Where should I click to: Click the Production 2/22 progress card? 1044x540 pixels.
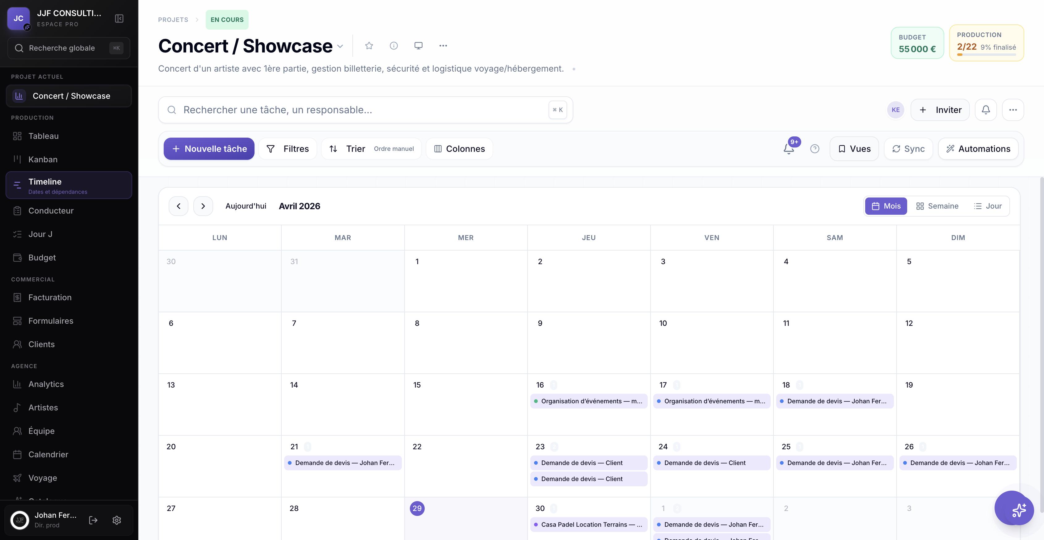(987, 43)
